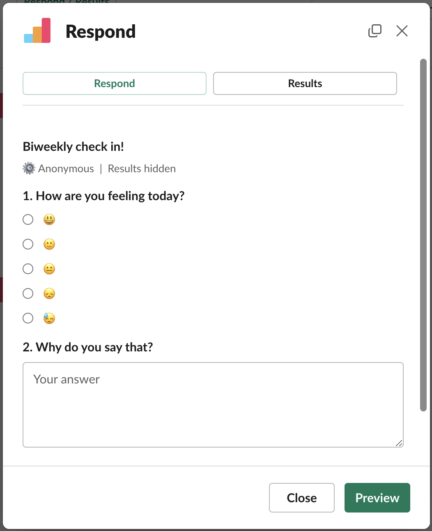
Task: Click the 'Anonymous' label text
Action: pyautogui.click(x=66, y=169)
